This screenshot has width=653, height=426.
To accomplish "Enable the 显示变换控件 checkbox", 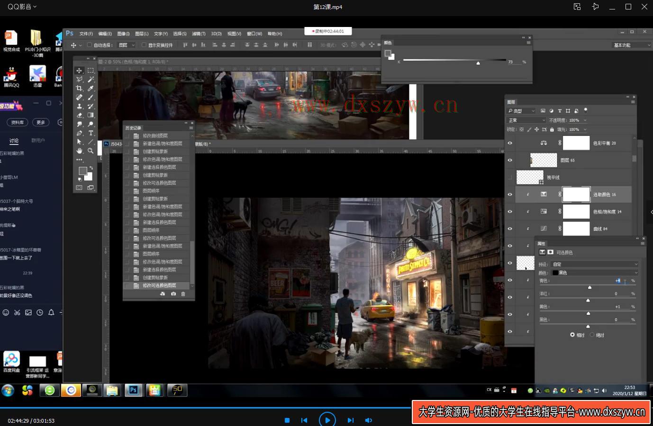I will click(144, 45).
